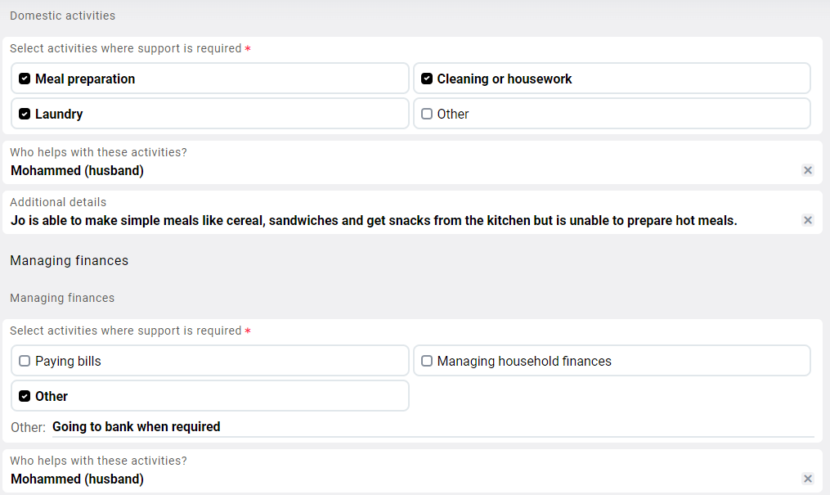Edit managing finances 'Mohammed (husband)' helper field
This screenshot has height=495, width=830.
click(x=78, y=479)
